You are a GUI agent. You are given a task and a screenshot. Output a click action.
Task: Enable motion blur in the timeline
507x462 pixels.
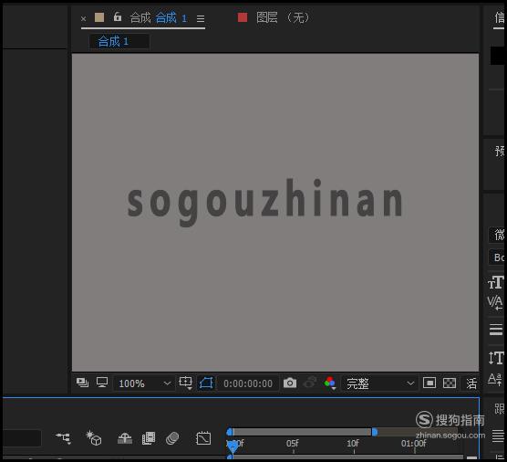point(172,438)
